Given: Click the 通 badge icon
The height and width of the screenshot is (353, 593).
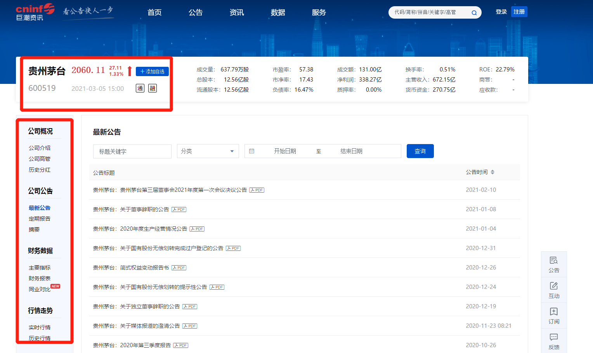Looking at the screenshot, I should point(140,88).
